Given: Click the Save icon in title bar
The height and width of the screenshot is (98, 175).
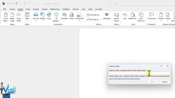Looking at the screenshot, I should tap(25, 4).
